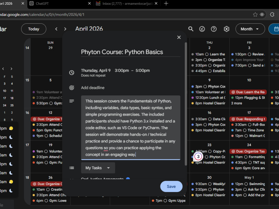Image resolution: width=279 pixels, height=209 pixels.
Task: Open 'Due: Organize Tas' deadline on April 24
Action: 248,151
